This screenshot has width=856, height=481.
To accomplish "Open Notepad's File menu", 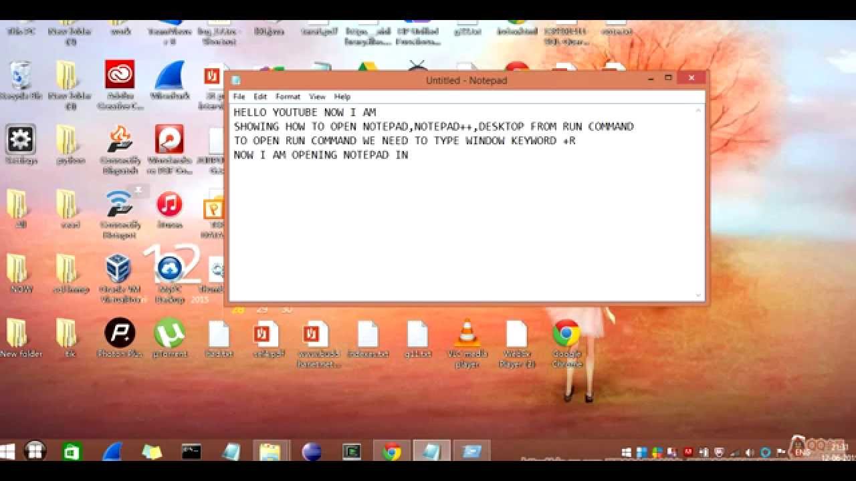I will [x=239, y=97].
